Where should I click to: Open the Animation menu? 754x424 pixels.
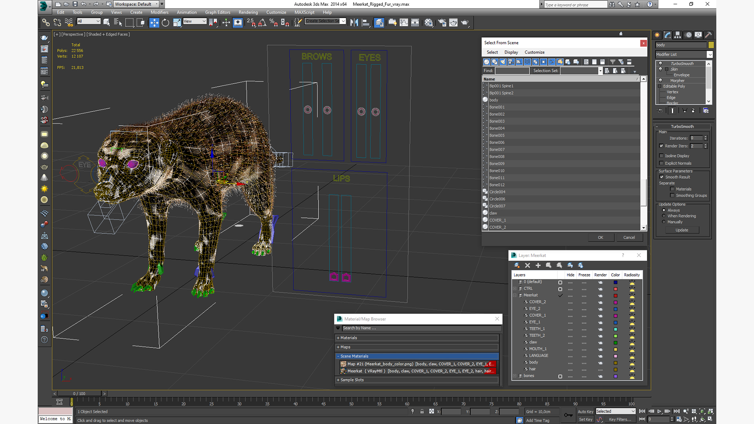(187, 12)
